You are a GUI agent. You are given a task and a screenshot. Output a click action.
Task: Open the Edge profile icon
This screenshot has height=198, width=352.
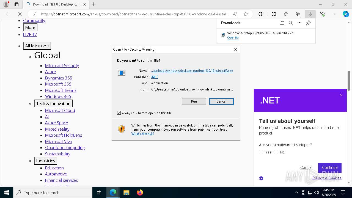[x=6, y=4]
